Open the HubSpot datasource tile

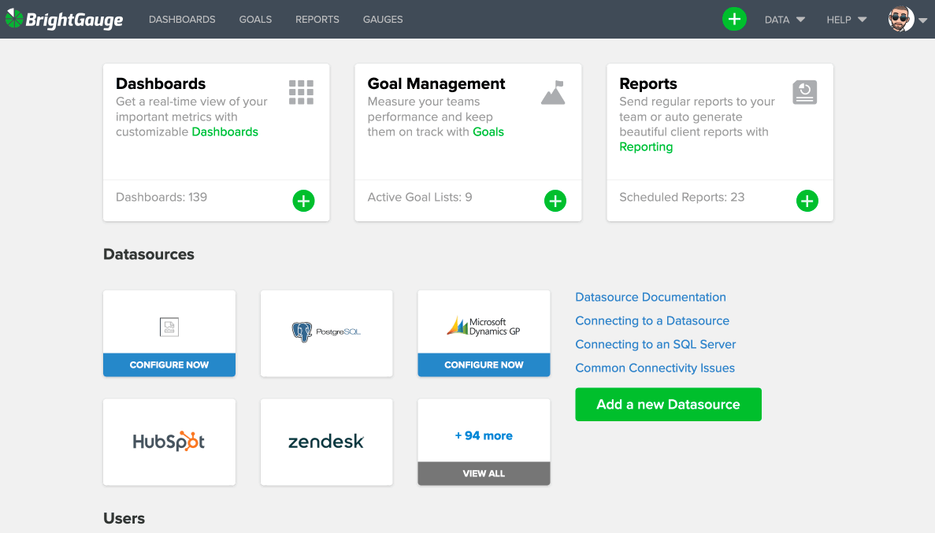pos(169,442)
